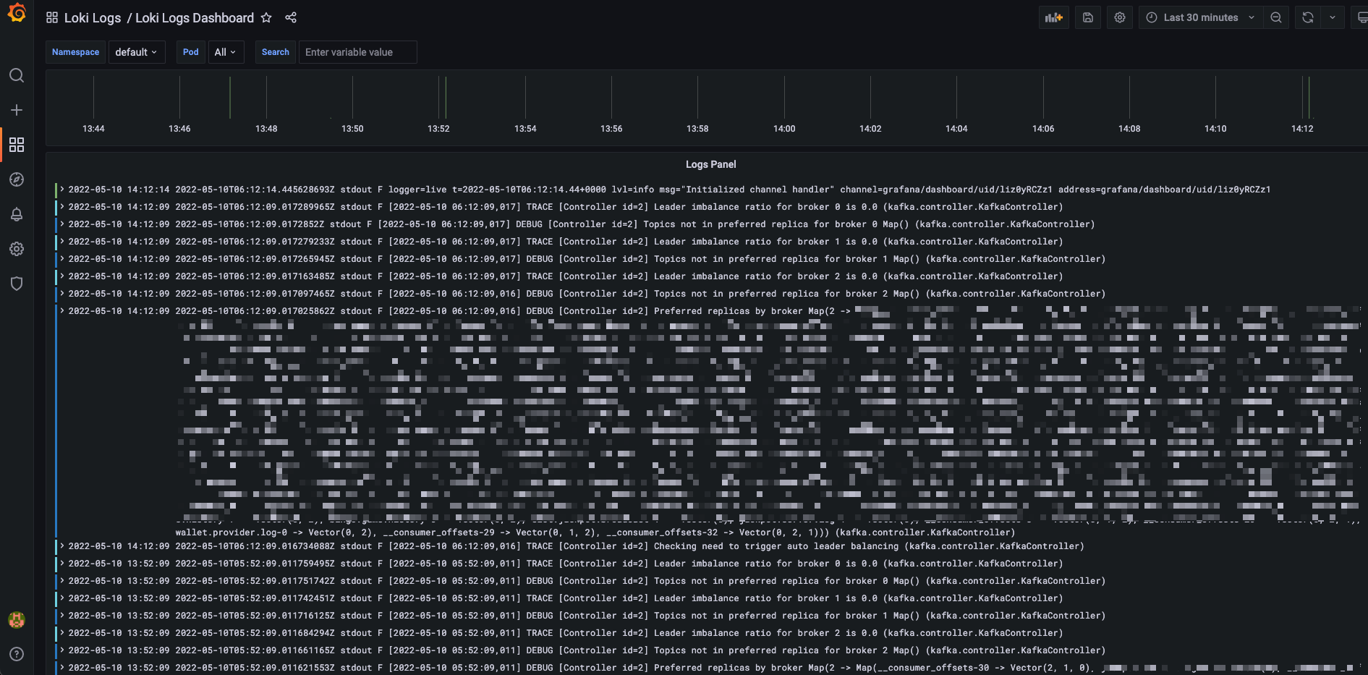
Task: Click the Pod variable label
Action: (x=191, y=52)
